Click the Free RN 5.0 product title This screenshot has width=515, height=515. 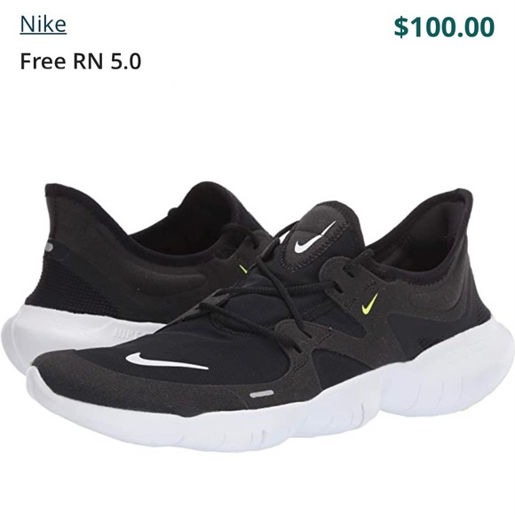point(81,61)
